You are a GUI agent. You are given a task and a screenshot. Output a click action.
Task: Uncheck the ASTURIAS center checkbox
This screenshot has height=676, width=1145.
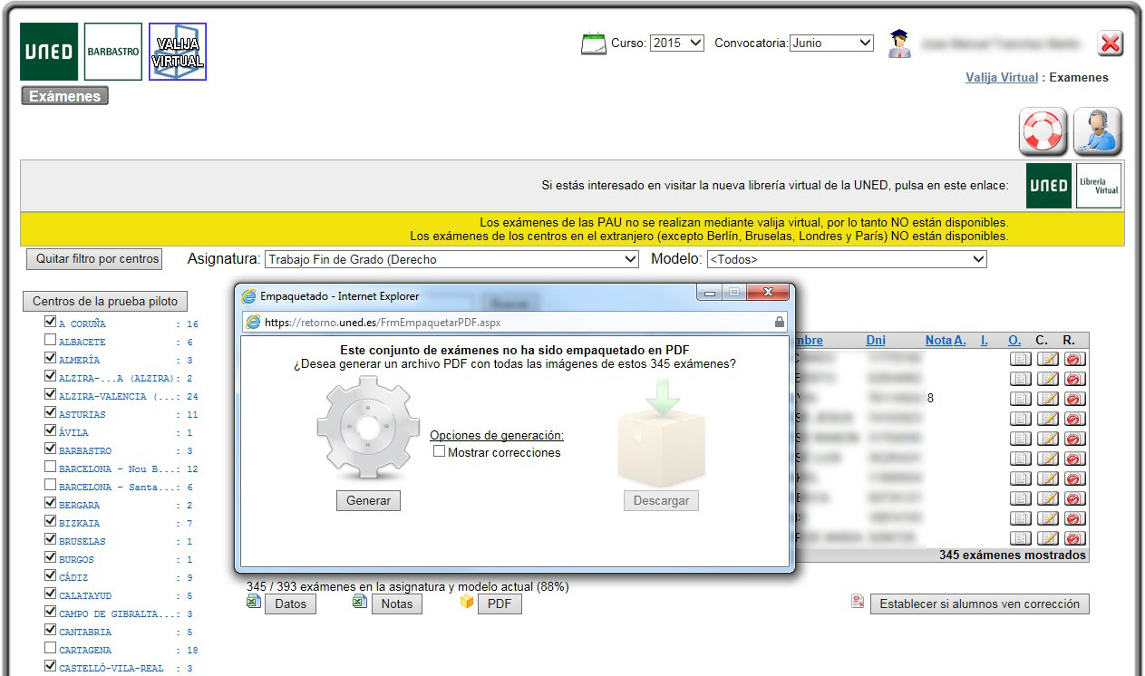tap(51, 412)
